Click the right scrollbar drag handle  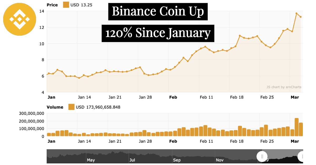pos(302,157)
